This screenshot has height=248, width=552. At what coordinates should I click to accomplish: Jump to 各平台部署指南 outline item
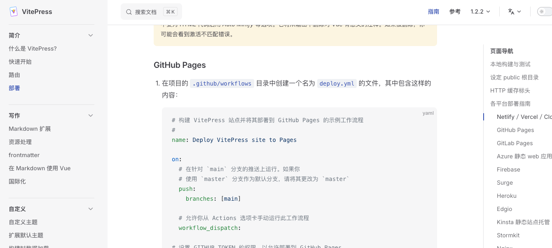510,104
